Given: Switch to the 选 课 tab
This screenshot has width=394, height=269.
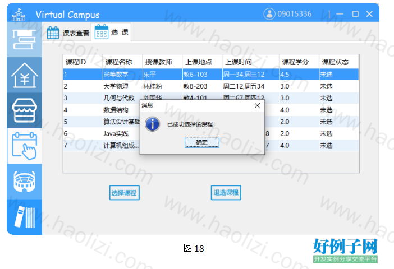Looking at the screenshot, I should [111, 32].
